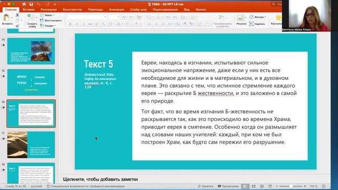This screenshot has height=190, width=338.
Task: Toggle align text left
Action: point(149,24)
